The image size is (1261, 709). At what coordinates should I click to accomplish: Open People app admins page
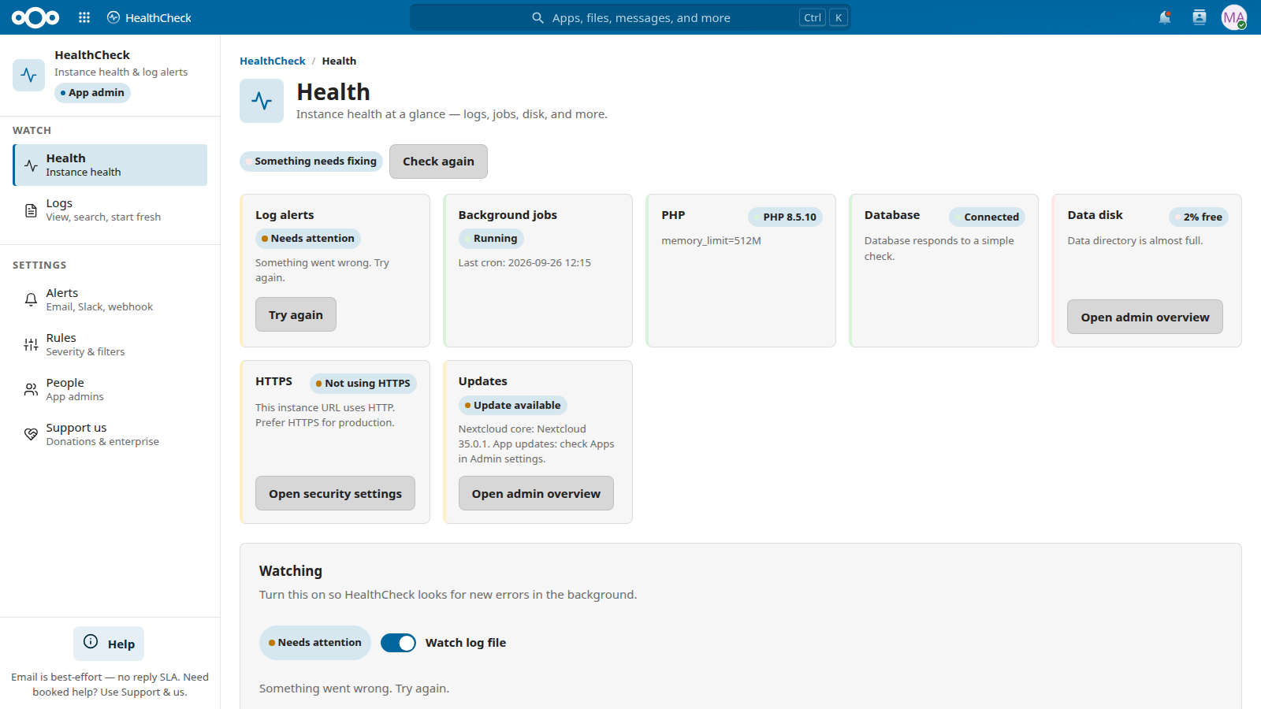pos(110,389)
